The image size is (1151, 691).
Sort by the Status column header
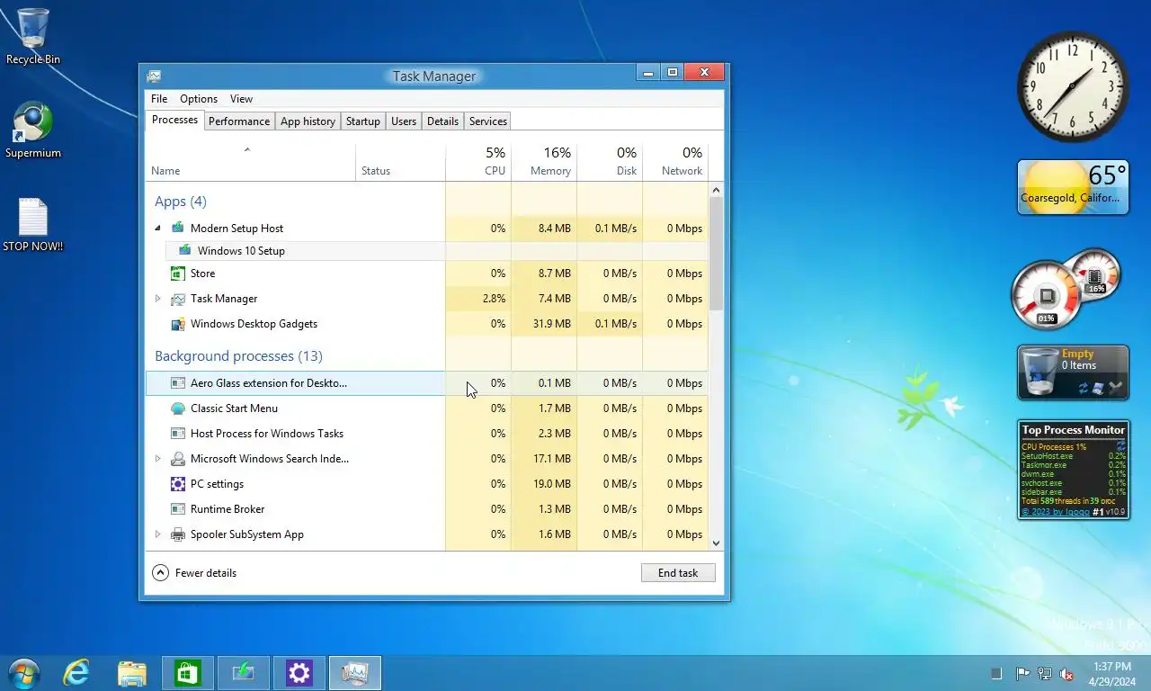(x=401, y=162)
